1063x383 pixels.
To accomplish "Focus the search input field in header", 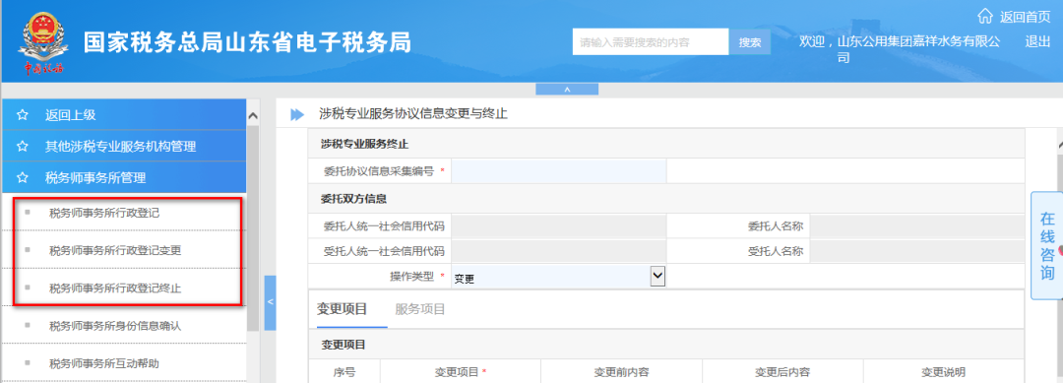I will 651,42.
